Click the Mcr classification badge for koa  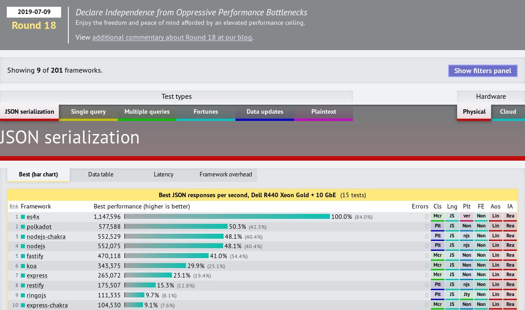(438, 266)
